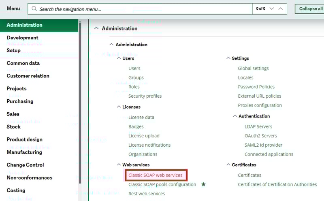Focus the navigation menu search field
The image size is (324, 201).
pos(142,9)
